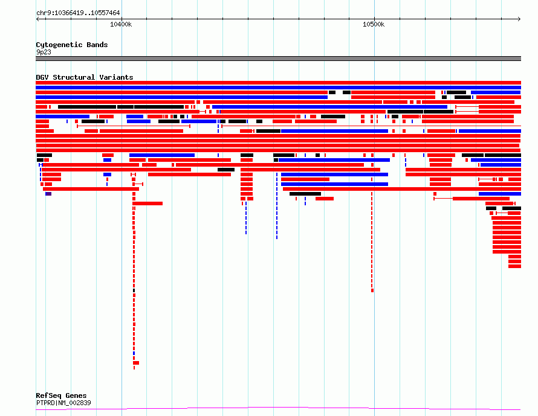The image size is (538, 416).
Task: Click the left arrowhead of the ruler
Action: (x=37, y=19)
